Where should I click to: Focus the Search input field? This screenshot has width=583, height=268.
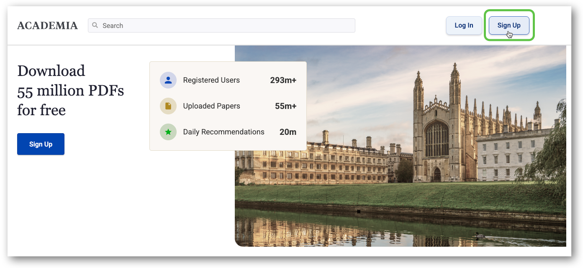pos(221,25)
